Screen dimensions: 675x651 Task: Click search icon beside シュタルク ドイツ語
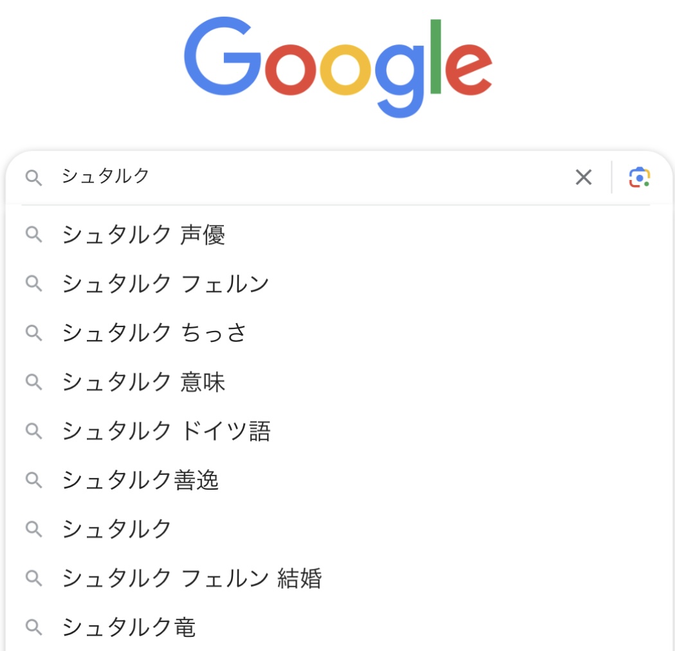tap(33, 431)
